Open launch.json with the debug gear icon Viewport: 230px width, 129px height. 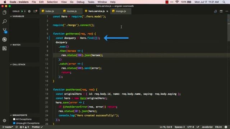(x=29, y=11)
